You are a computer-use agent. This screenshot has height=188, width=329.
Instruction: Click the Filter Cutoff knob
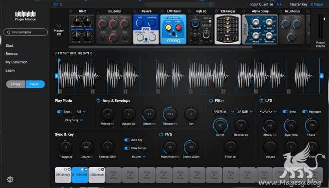pyautogui.click(x=220, y=125)
